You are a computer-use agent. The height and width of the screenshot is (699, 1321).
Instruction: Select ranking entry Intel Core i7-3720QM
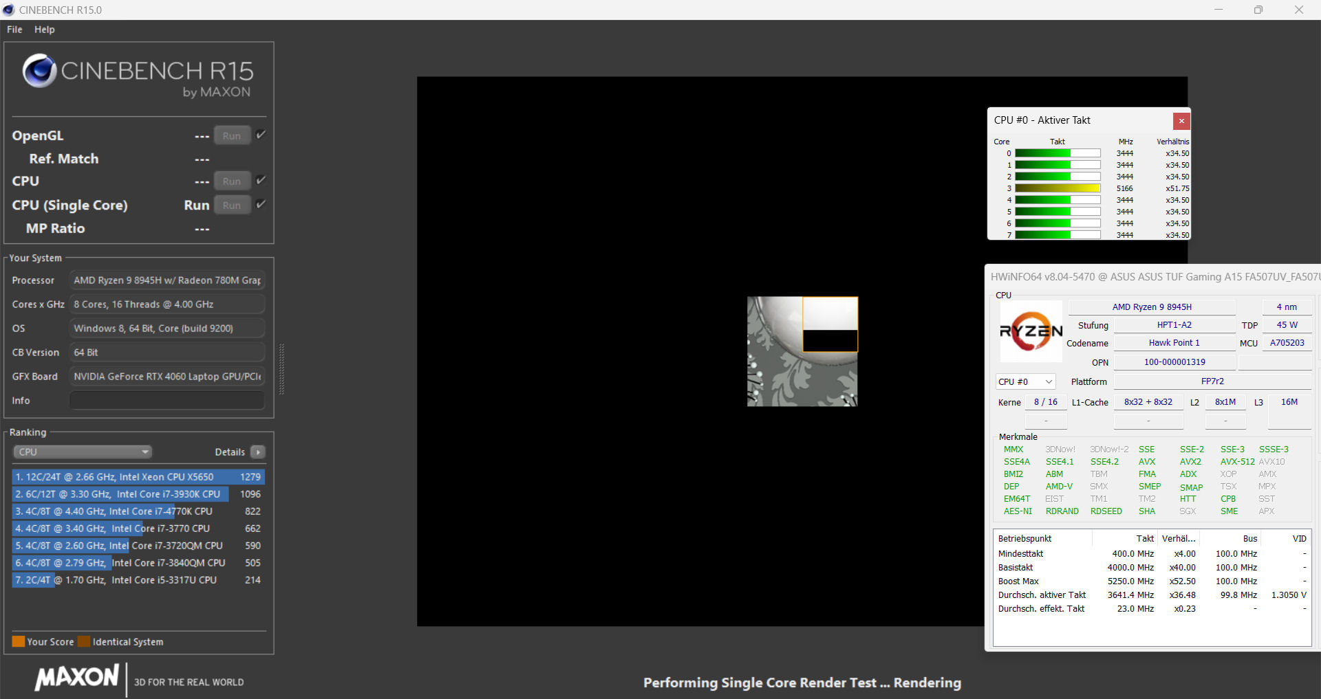[x=138, y=546]
